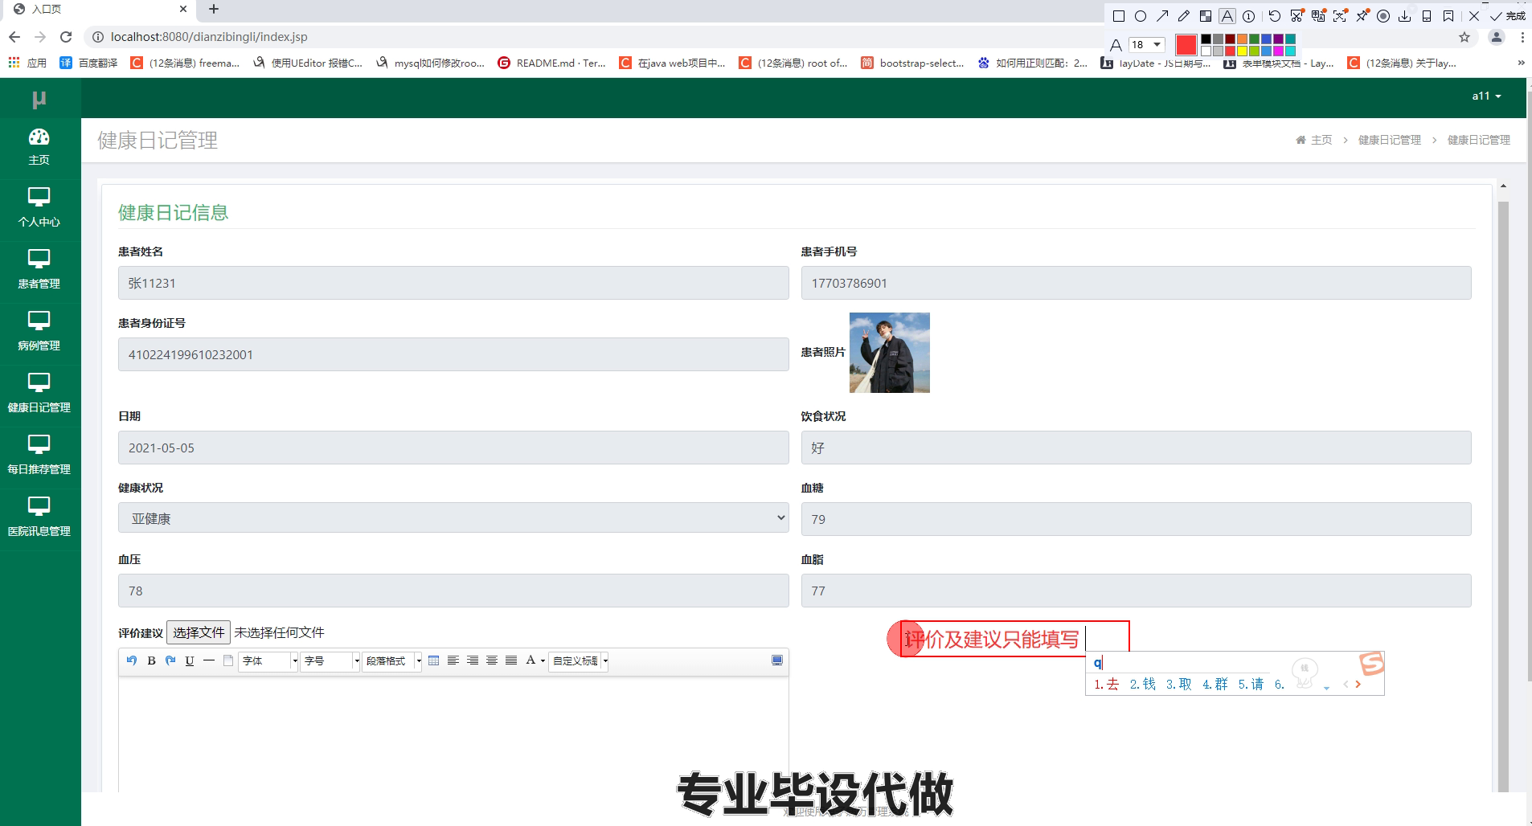Viewport: 1532px width, 826px height.
Task: Select the ellipse annotation tool
Action: (1140, 16)
